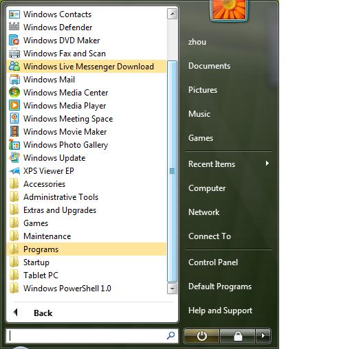This screenshot has width=352, height=349.
Task: Expand the Recent Items submenu arrow
Action: [267, 164]
